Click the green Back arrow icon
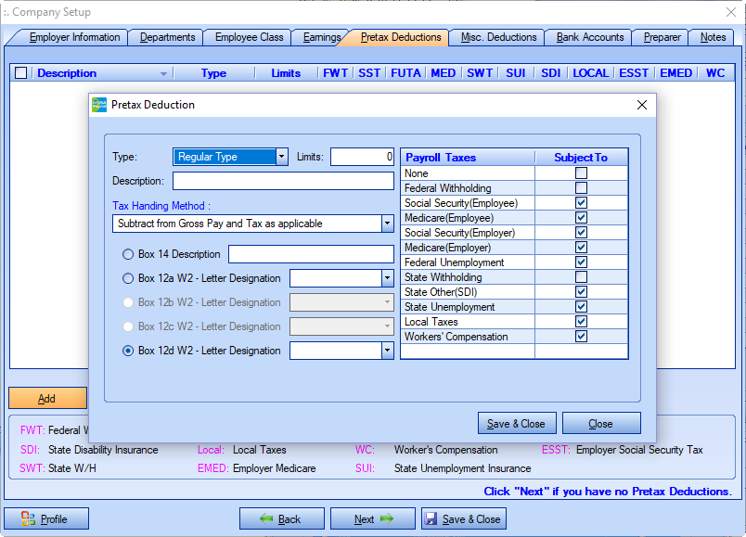746x537 pixels. 266,518
